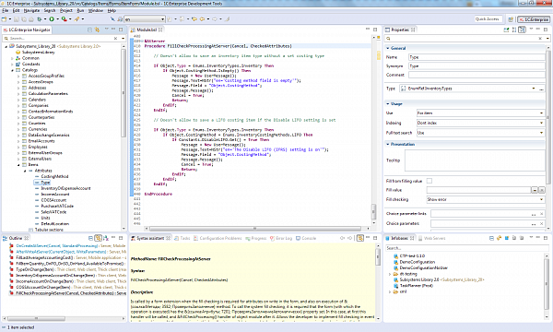Open the Indexing dropdown

[541, 123]
